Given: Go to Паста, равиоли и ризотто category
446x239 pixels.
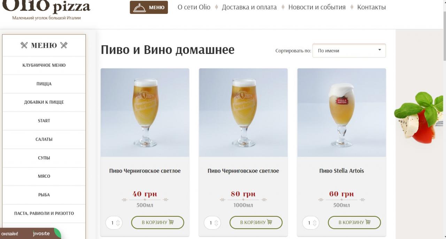Looking at the screenshot, I should pyautogui.click(x=44, y=214).
